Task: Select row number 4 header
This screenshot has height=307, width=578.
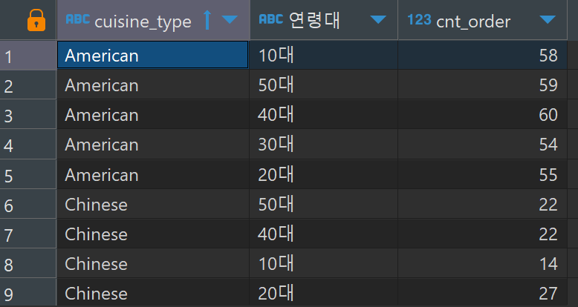Action: pyautogui.click(x=28, y=145)
